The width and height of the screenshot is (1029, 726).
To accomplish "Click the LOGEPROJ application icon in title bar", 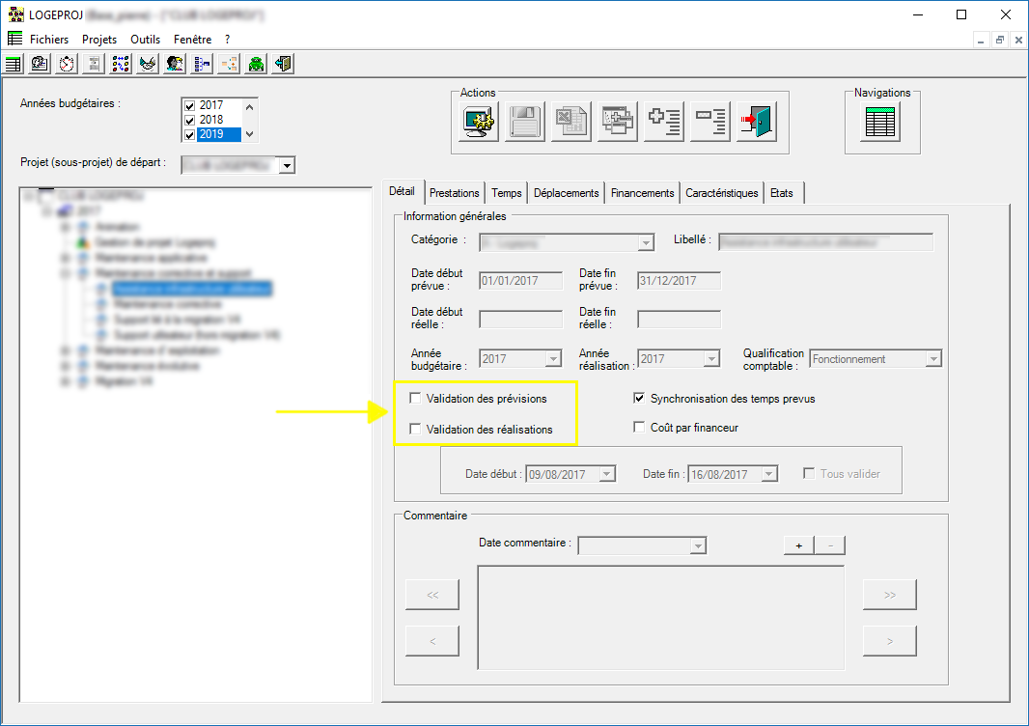I will (15, 14).
